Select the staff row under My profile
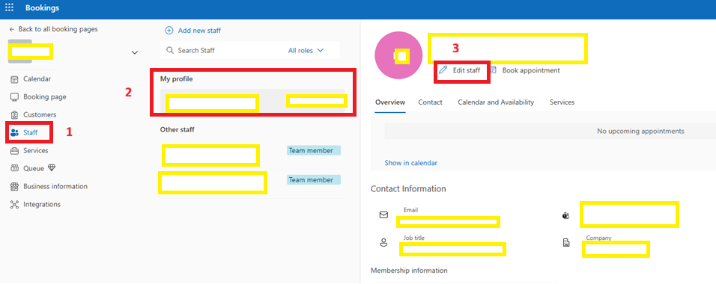 [252, 101]
